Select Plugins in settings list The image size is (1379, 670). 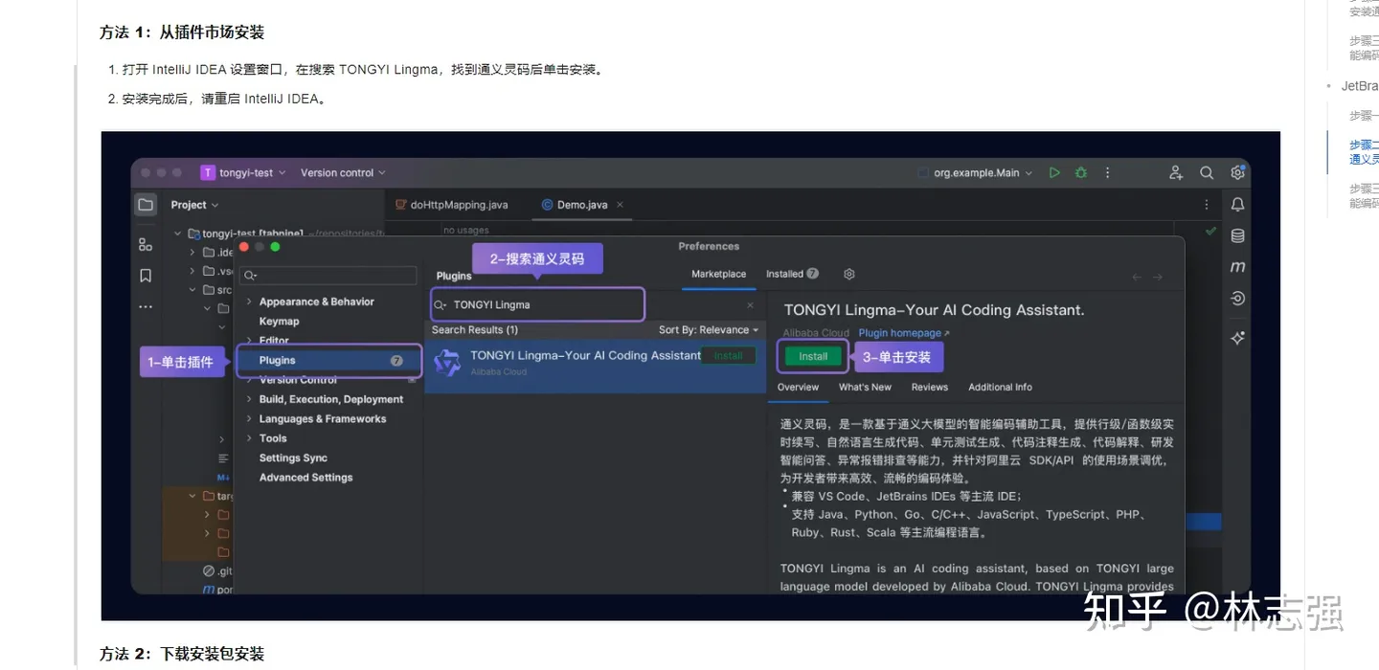[x=328, y=361]
